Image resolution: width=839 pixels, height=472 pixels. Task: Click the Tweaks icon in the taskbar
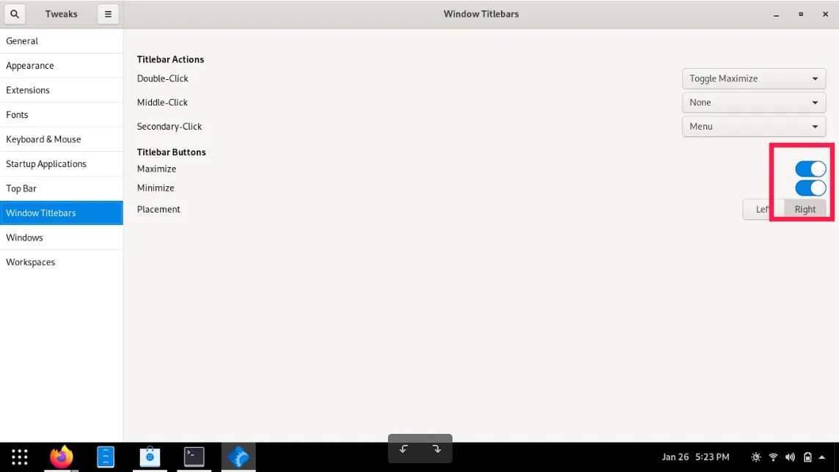click(x=238, y=456)
